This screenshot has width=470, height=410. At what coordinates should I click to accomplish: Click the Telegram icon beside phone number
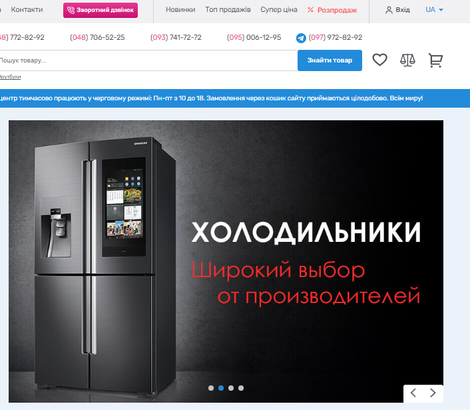tap(301, 38)
